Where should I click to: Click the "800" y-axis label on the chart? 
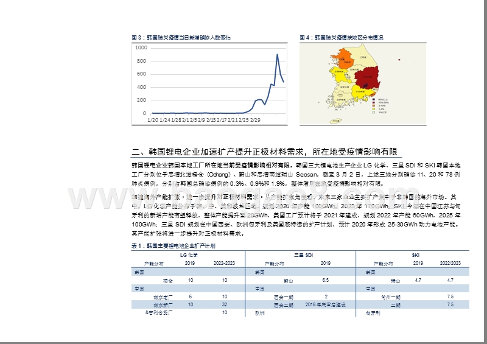point(142,61)
